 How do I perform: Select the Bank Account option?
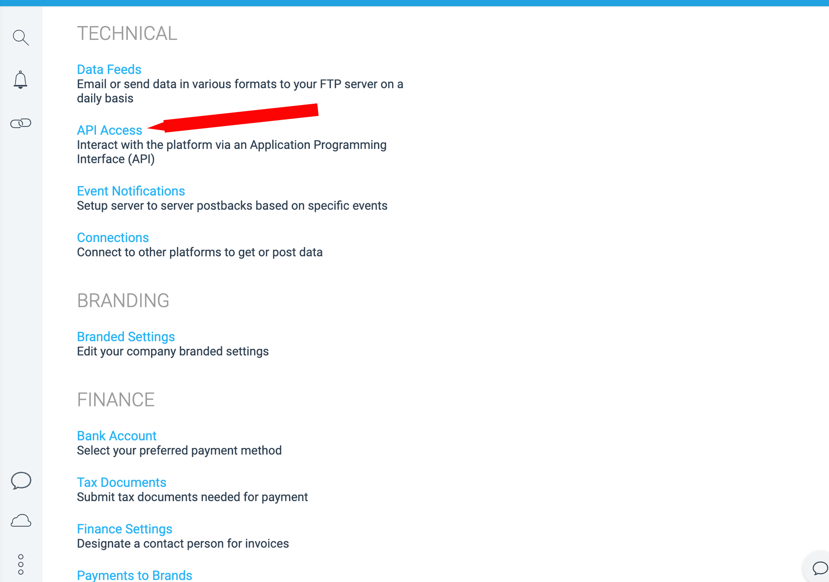(x=116, y=435)
